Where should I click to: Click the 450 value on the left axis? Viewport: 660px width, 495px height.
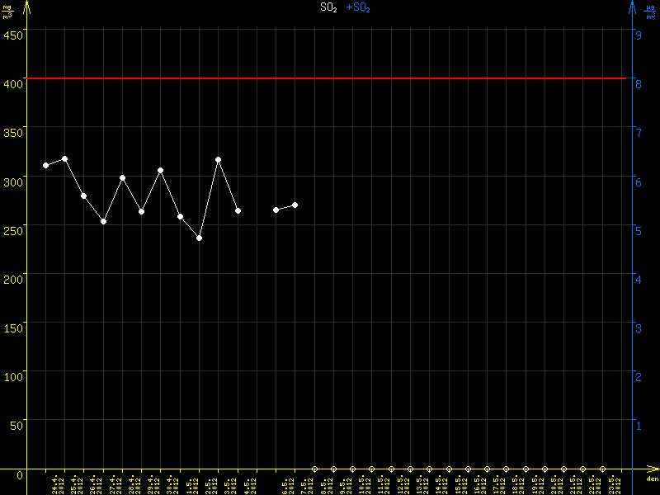[x=13, y=35]
